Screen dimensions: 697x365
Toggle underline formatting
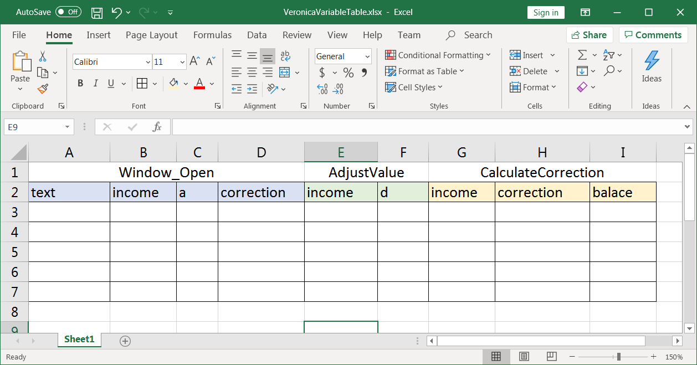click(111, 84)
